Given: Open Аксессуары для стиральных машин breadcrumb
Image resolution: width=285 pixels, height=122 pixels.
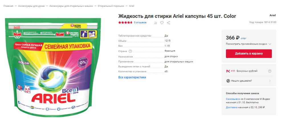Looking at the screenshot, I should (71, 6).
